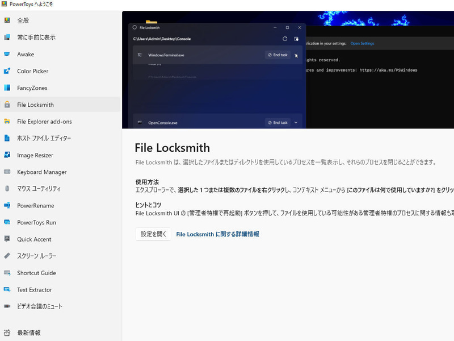
Task: Click the refresh icon in File Locksmith window
Action: [285, 39]
